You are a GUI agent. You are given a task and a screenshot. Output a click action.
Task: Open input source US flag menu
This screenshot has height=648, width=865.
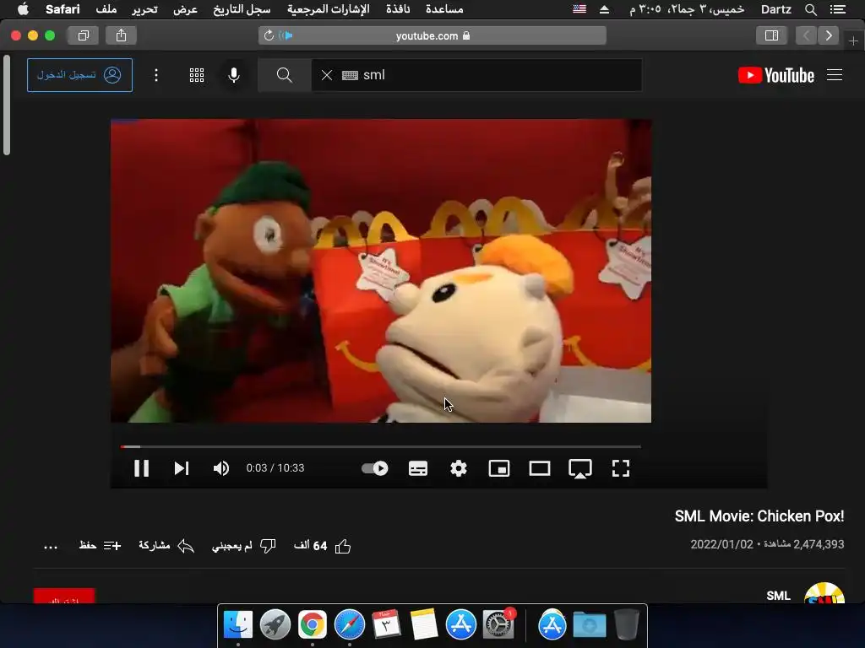[x=579, y=9]
